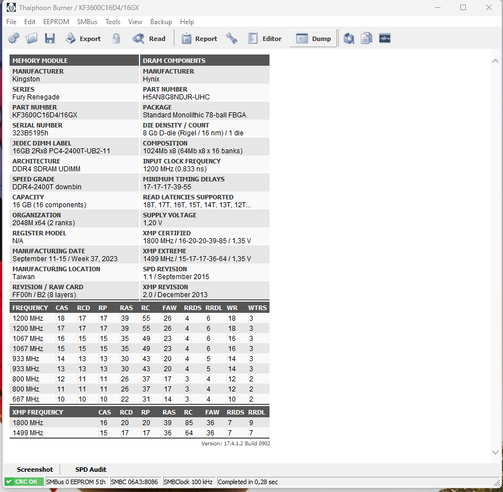Screen dimensions: 503x492
Task: Click the Export toolbar button
Action: tap(83, 38)
